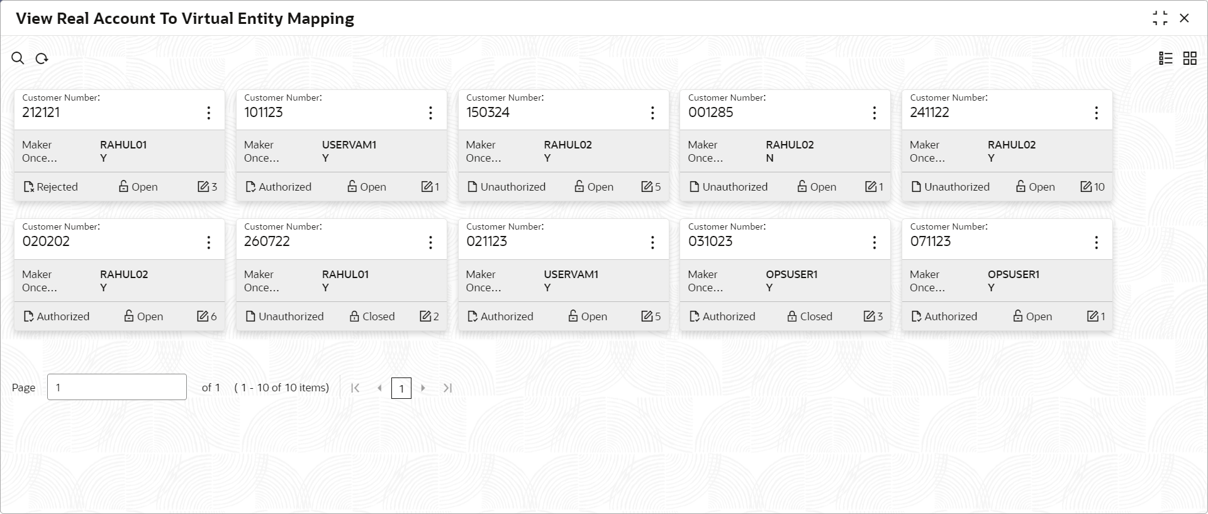
Task: Collapse the mapping window with the shrink icon
Action: pyautogui.click(x=1160, y=18)
